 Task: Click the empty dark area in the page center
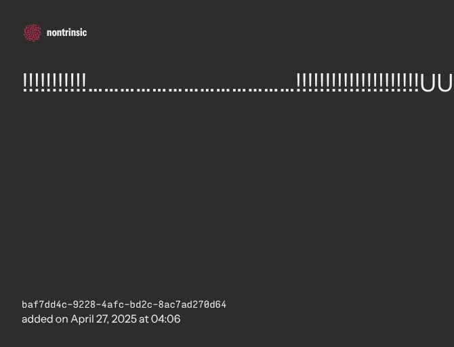point(227,190)
